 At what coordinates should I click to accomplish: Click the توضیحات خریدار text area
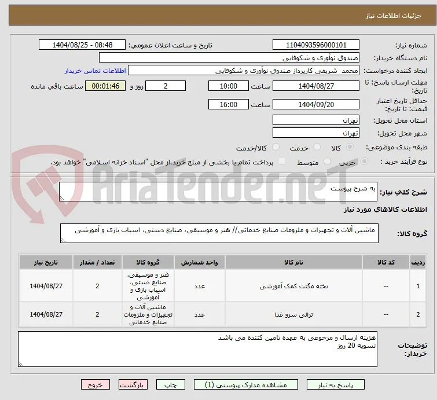click(x=197, y=349)
